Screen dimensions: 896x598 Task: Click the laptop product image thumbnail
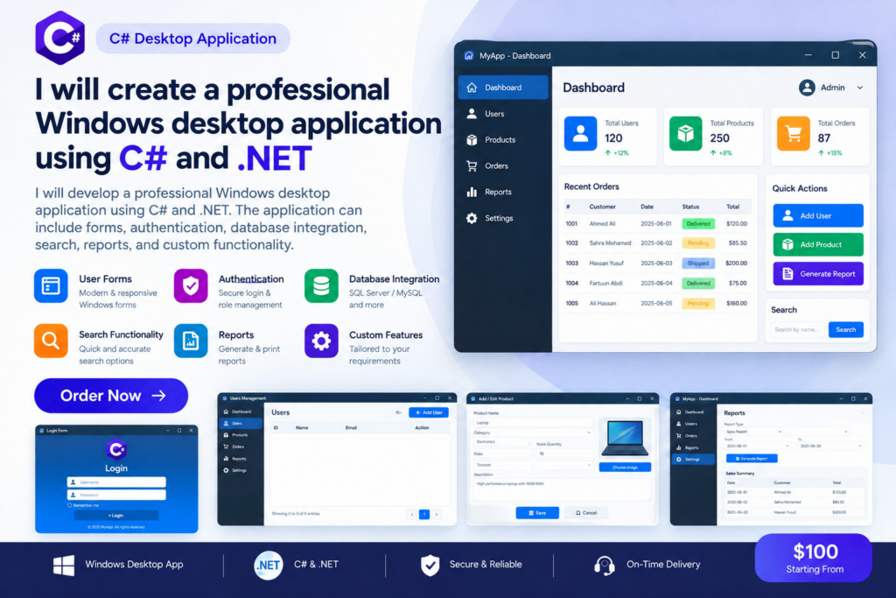(625, 439)
